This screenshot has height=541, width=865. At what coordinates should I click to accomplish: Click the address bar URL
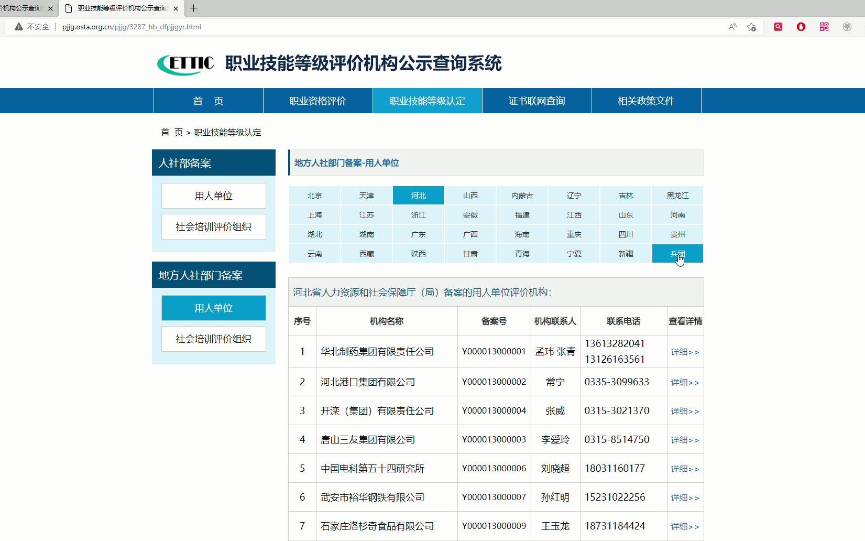tap(132, 27)
